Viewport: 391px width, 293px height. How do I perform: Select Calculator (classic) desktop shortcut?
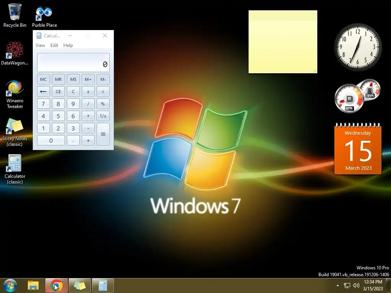pyautogui.click(x=15, y=169)
